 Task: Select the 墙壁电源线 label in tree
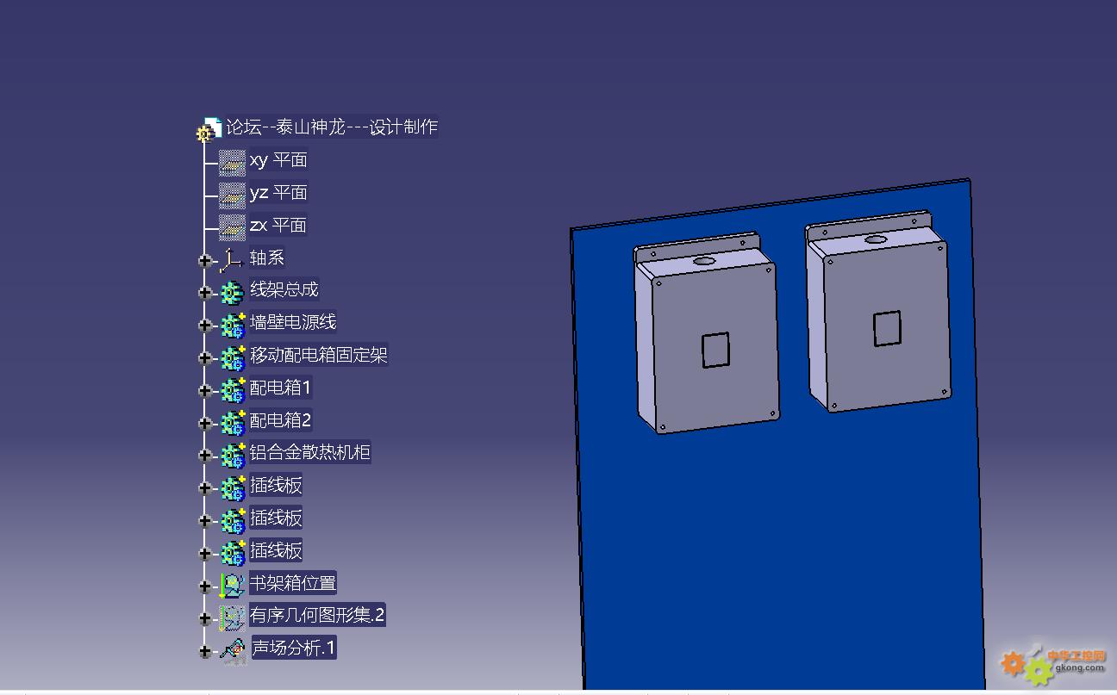pyautogui.click(x=293, y=322)
